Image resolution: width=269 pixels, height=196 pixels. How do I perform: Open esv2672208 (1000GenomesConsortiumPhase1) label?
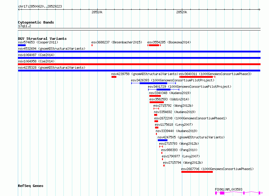pos(190,118)
